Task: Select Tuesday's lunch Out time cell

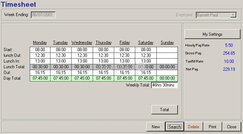Action: coord(61,55)
